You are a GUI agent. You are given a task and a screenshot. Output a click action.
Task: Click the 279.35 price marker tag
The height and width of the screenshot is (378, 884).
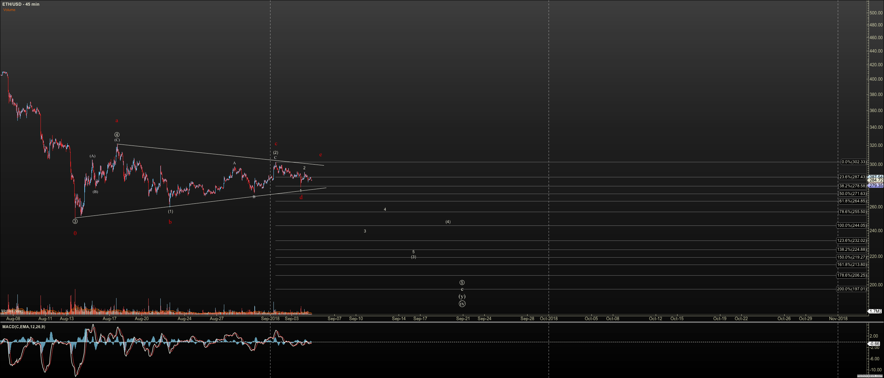tap(876, 186)
